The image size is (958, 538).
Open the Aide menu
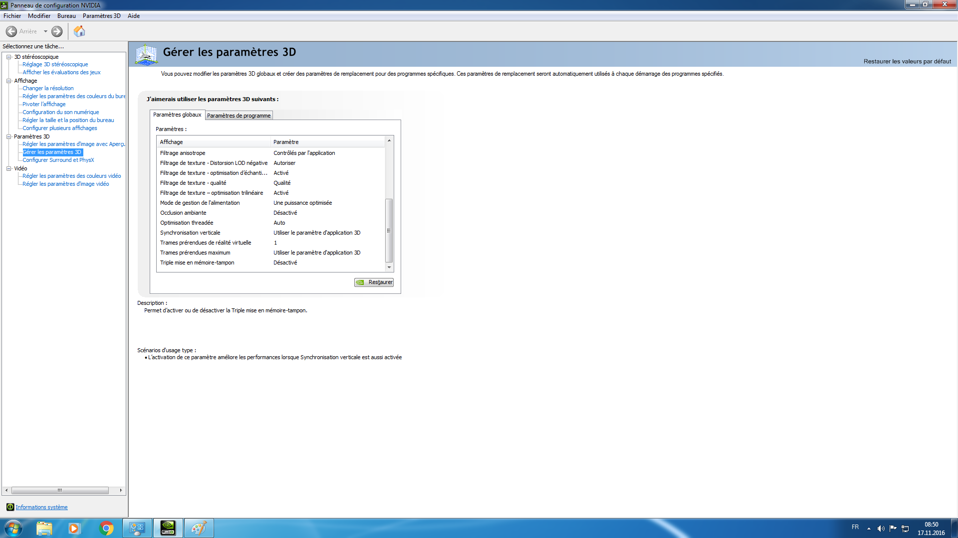point(134,16)
